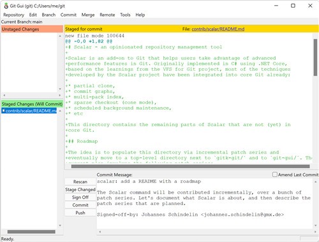Image resolution: width=319 pixels, height=242 pixels.
Task: Click the '+## Roadmap' line in diff
Action: (82, 141)
